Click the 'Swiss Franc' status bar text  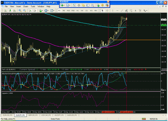click(55, 119)
